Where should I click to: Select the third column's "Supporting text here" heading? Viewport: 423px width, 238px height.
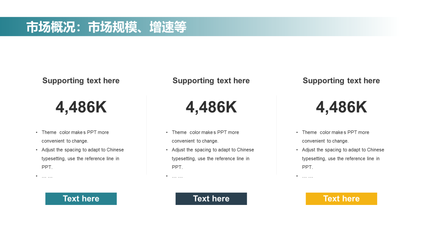click(341, 81)
